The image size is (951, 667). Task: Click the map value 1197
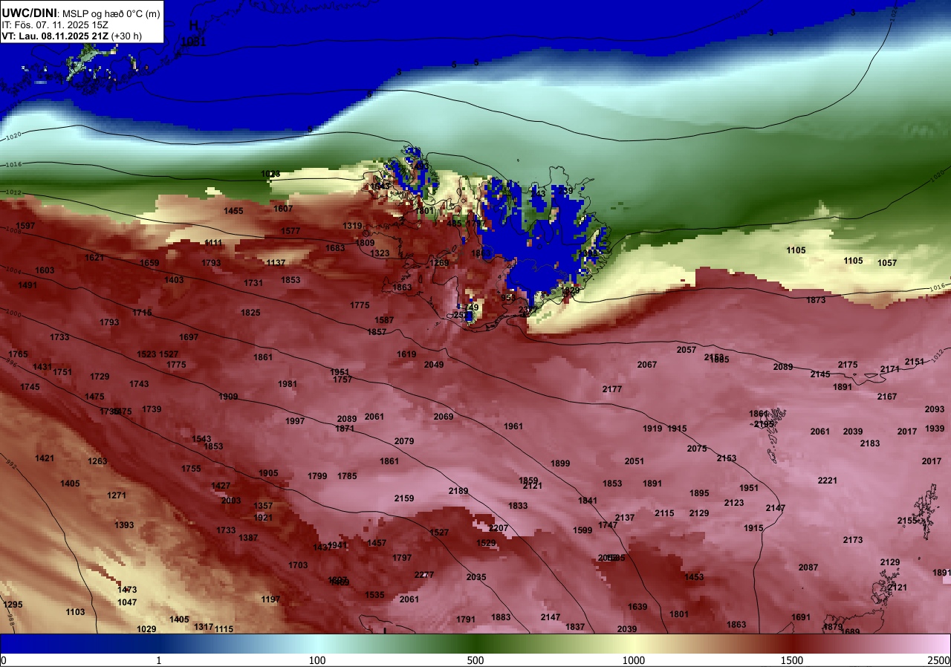click(x=270, y=599)
